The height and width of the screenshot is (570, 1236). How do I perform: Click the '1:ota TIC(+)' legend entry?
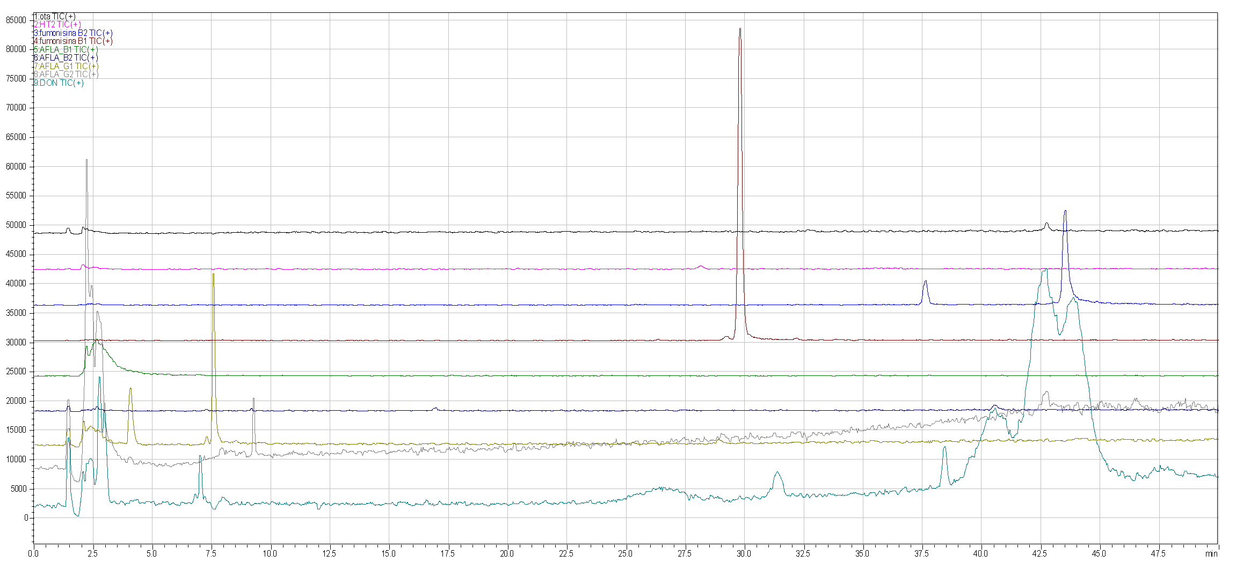55,17
